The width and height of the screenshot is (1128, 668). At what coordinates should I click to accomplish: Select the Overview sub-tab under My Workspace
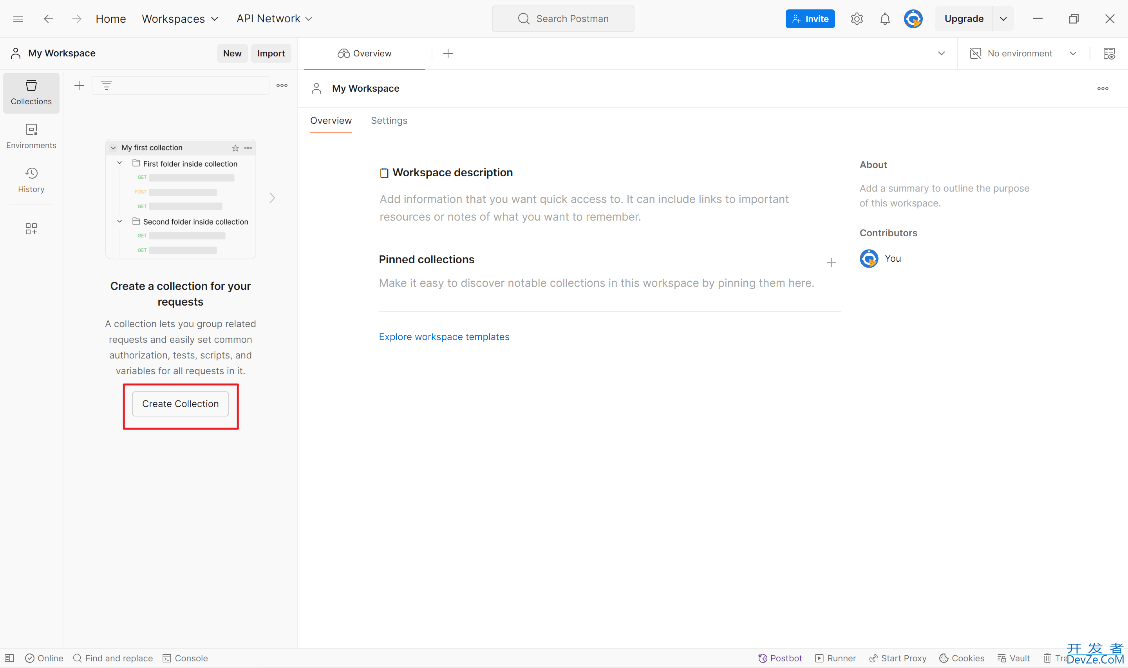[x=331, y=121]
